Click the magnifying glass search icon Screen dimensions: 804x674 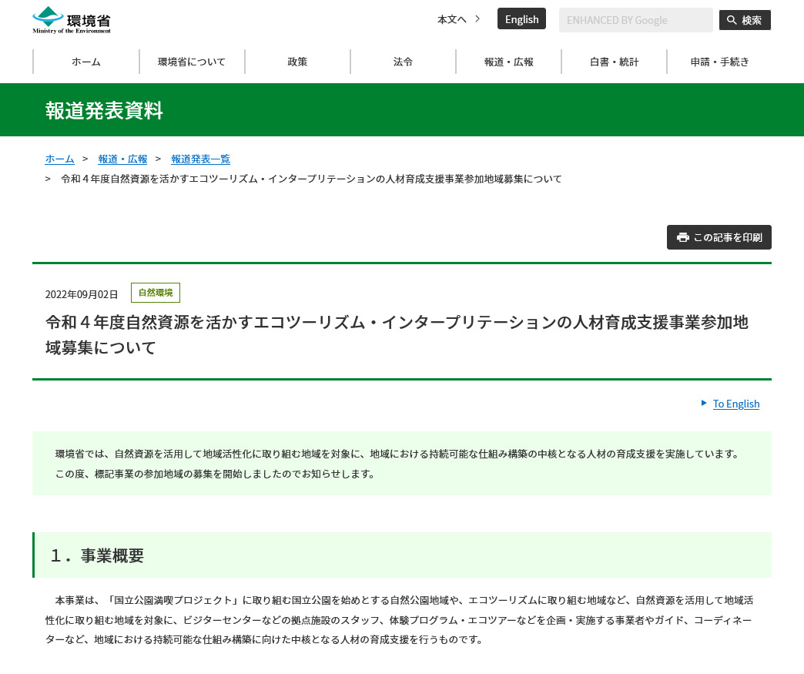[x=732, y=20]
